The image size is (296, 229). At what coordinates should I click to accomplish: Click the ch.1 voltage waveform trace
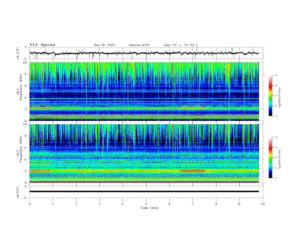click(x=144, y=53)
